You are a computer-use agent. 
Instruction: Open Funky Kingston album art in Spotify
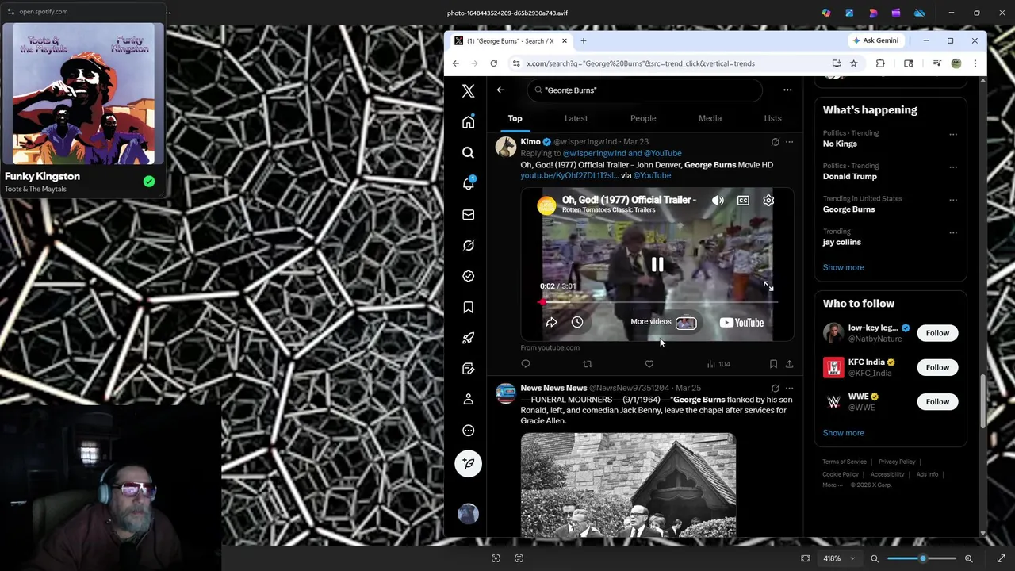83,94
